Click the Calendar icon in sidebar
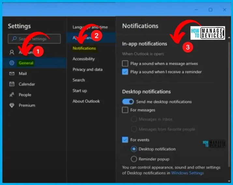Image resolution: width=233 pixels, height=185 pixels. click(x=12, y=84)
